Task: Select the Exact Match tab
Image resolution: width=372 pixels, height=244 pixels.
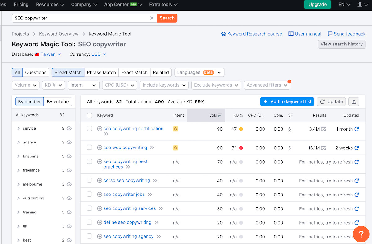Action: coord(135,72)
